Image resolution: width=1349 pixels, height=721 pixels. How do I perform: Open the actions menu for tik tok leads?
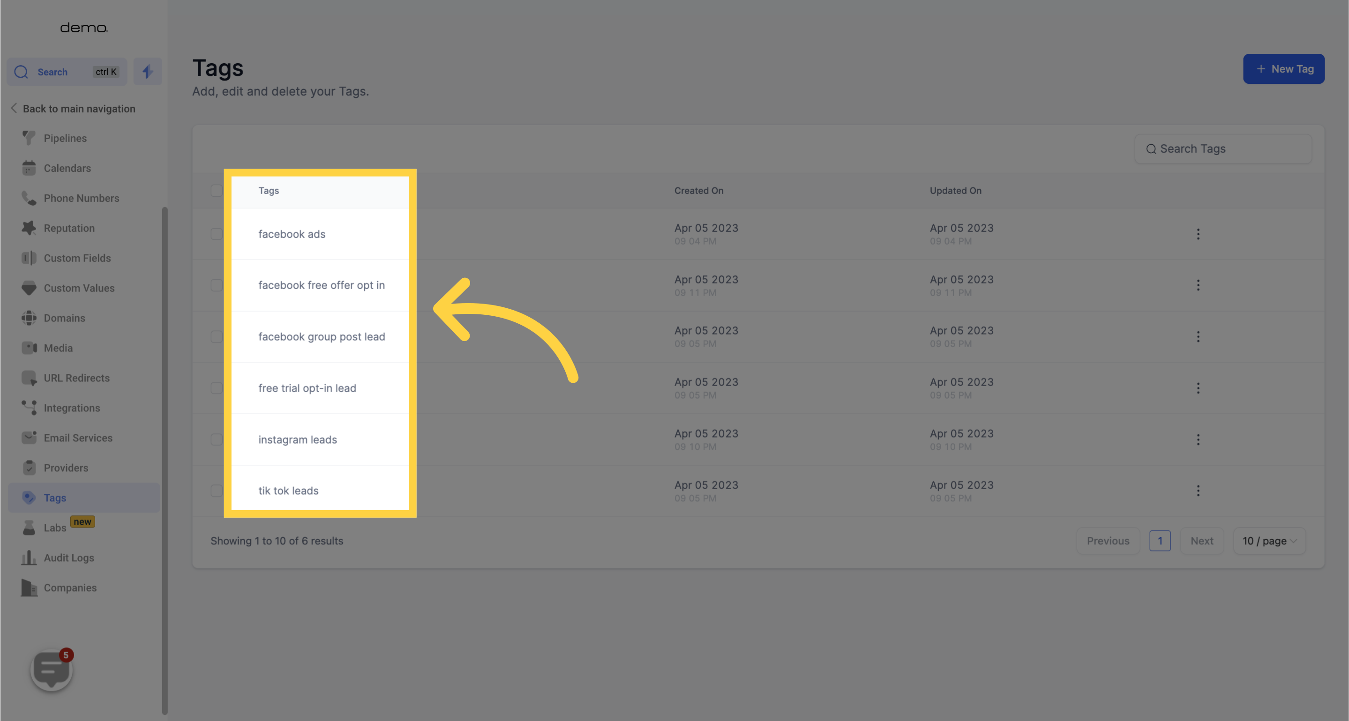(x=1198, y=490)
